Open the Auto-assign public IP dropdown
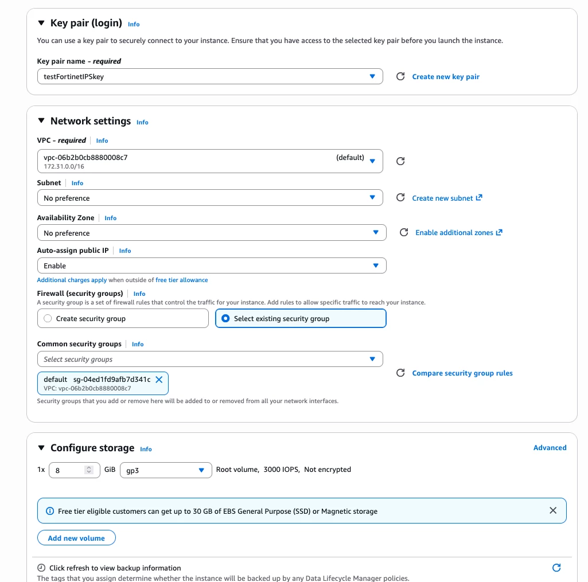 click(x=212, y=265)
